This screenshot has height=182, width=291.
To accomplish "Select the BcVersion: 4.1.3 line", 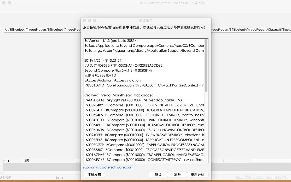I will click(111, 41).
